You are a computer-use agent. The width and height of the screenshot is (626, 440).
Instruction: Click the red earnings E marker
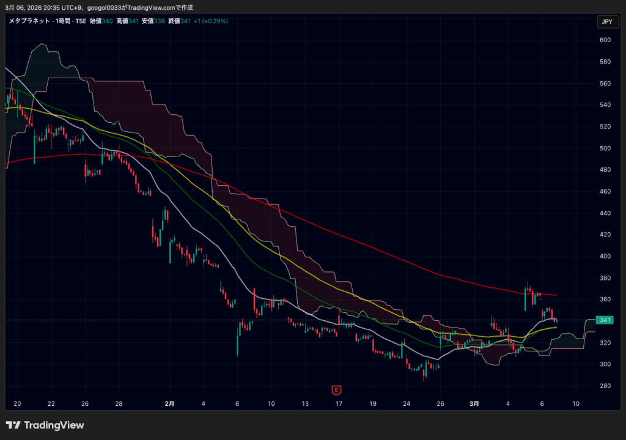click(x=336, y=389)
